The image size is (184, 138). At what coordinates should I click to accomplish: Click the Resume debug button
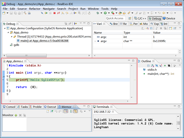coord(46,13)
